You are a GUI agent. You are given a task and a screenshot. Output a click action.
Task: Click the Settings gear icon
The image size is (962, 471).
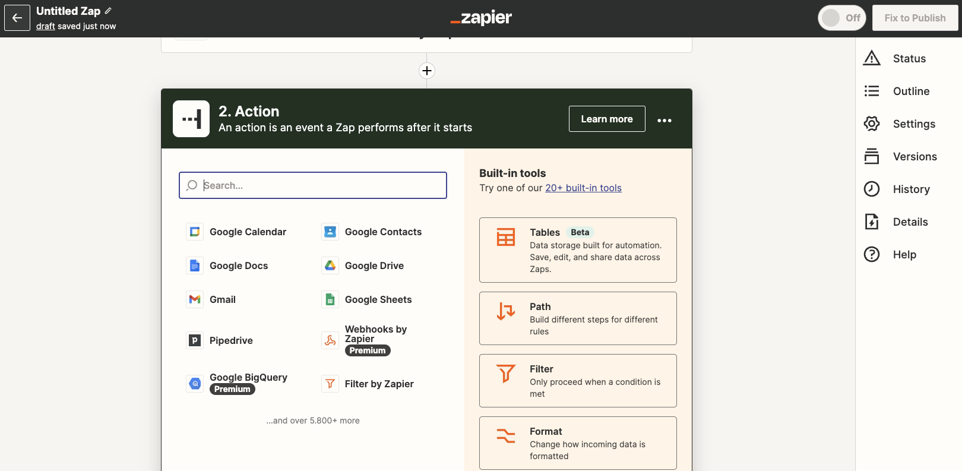pyautogui.click(x=872, y=124)
